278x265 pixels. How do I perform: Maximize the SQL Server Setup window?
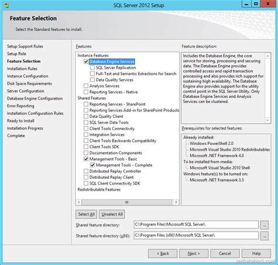tap(256, 4)
